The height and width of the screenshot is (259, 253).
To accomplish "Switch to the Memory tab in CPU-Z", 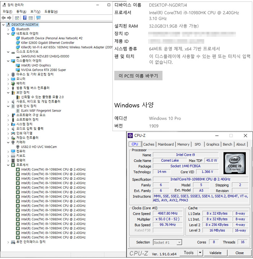I will 183,144.
